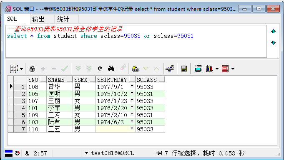Click the cell with name 王五
The width and height of the screenshot is (284, 160).
click(60, 129)
